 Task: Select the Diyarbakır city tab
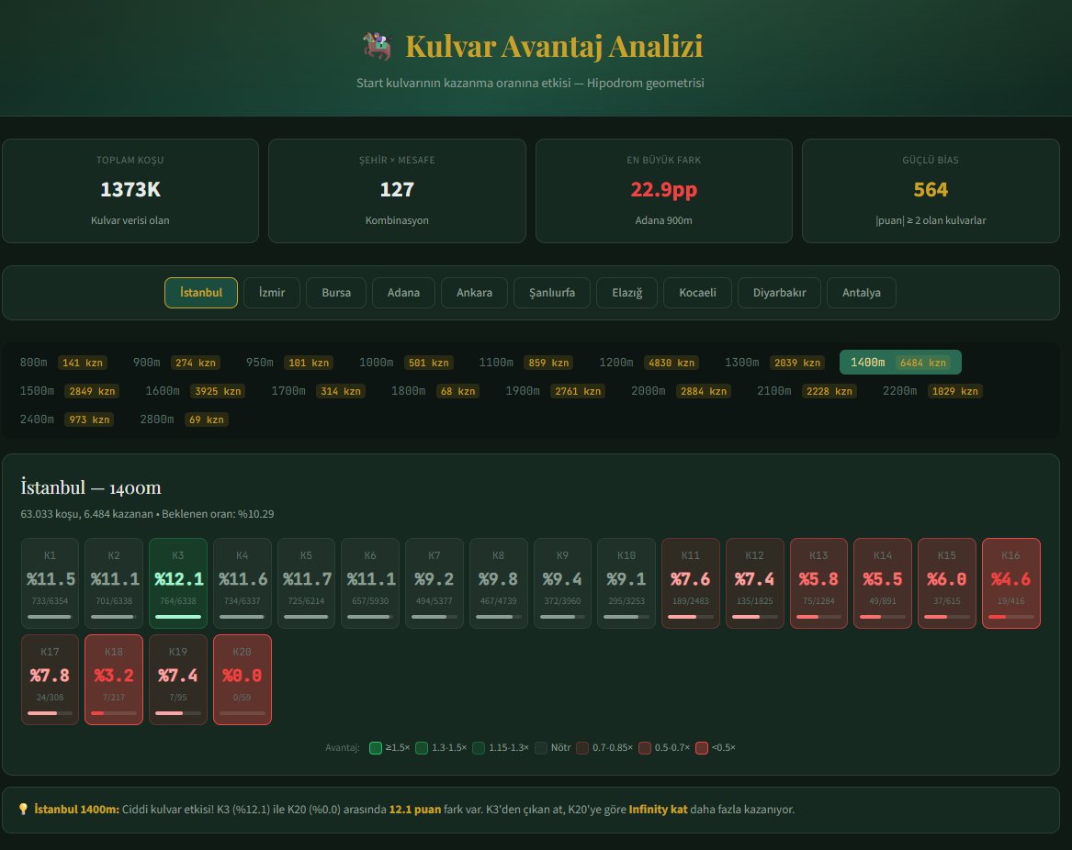tap(779, 293)
